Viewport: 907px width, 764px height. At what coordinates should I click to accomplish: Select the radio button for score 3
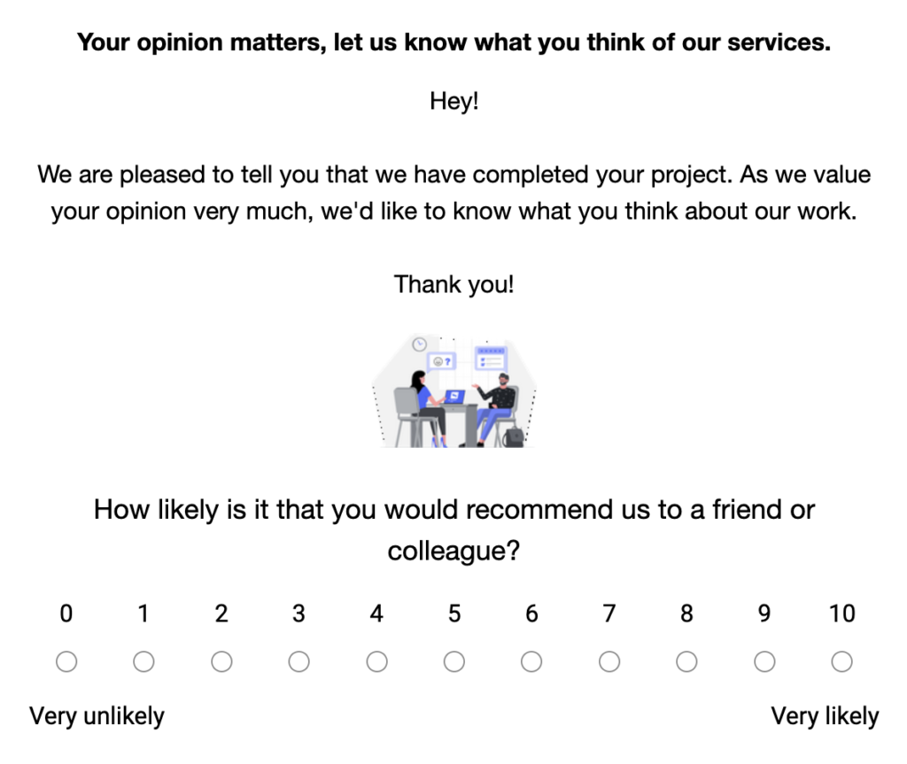[x=299, y=661]
